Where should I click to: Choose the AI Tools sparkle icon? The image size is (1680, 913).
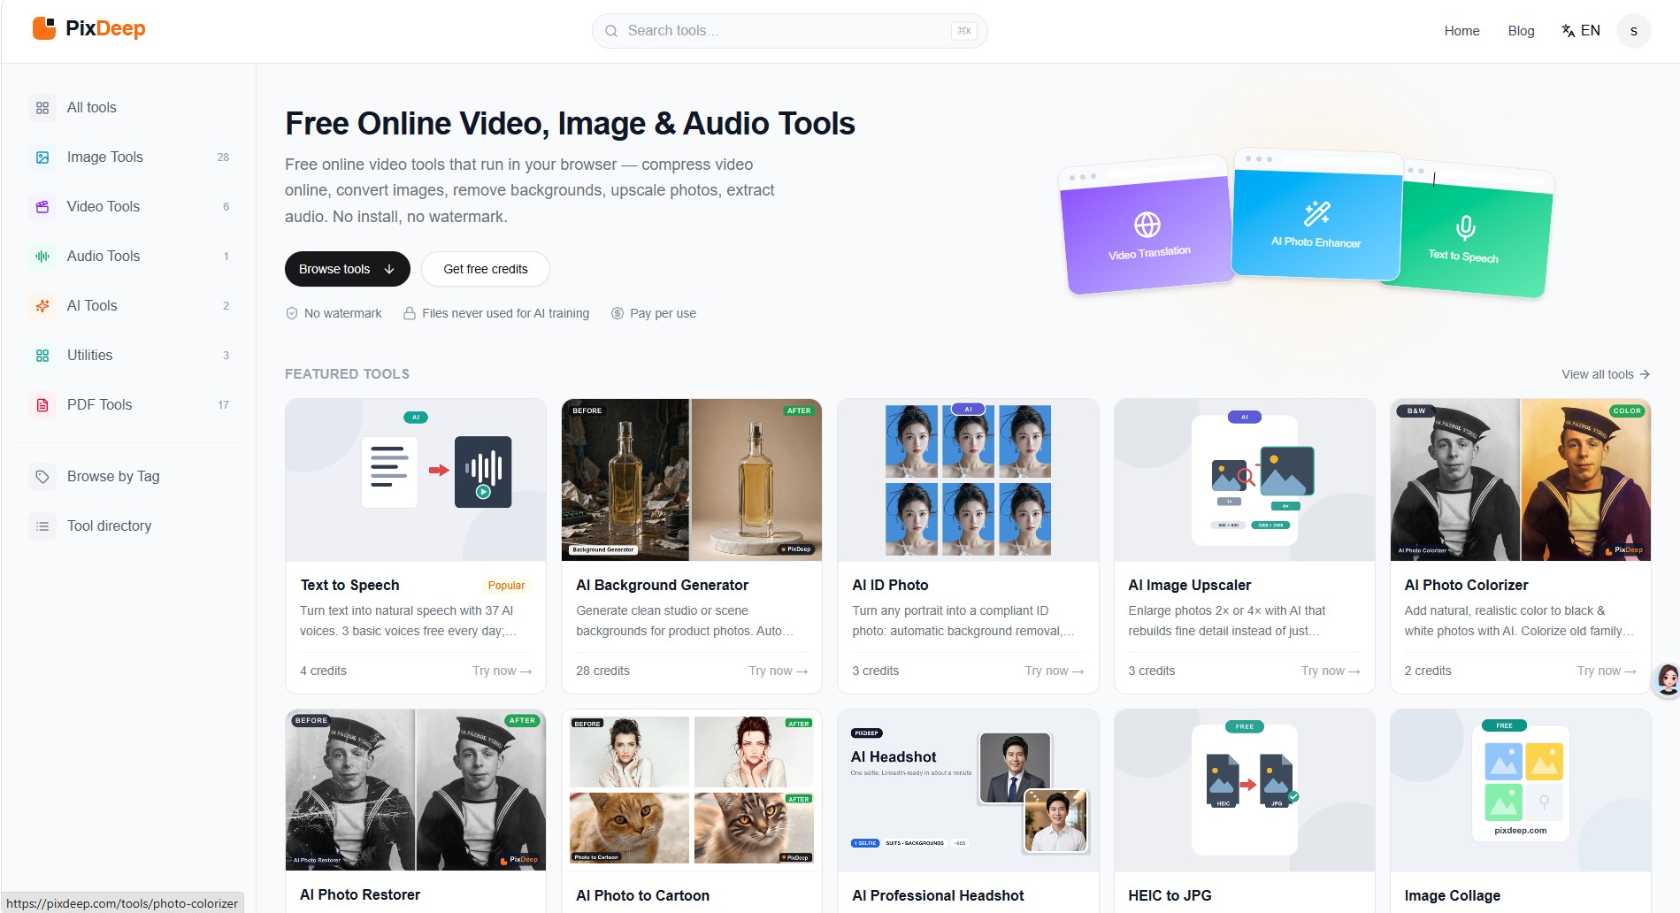coord(42,306)
